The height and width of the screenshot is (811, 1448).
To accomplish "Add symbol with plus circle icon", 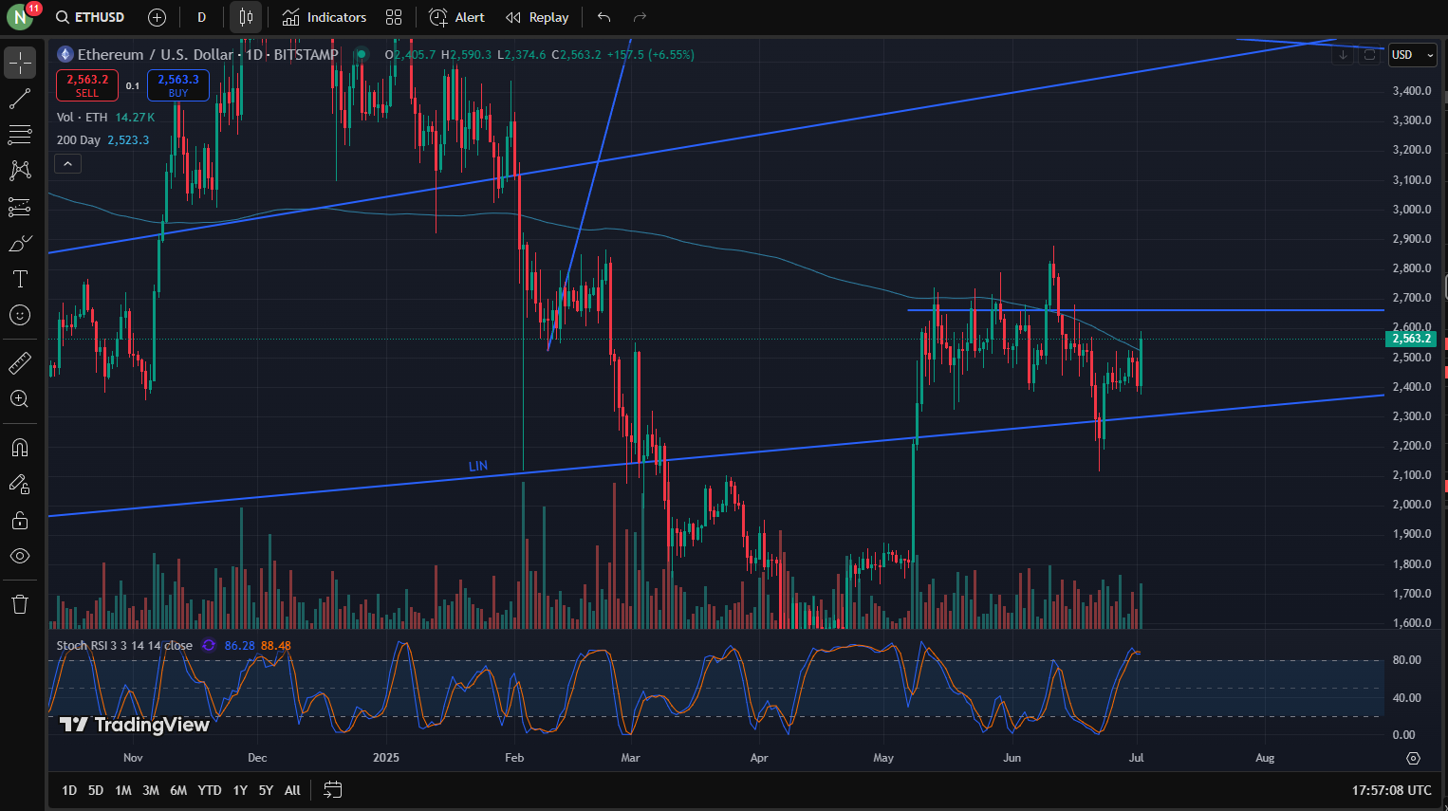I will coord(158,17).
